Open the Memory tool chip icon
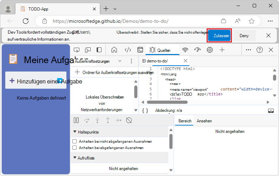The width and height of the screenshot is (279, 176). coord(210,50)
